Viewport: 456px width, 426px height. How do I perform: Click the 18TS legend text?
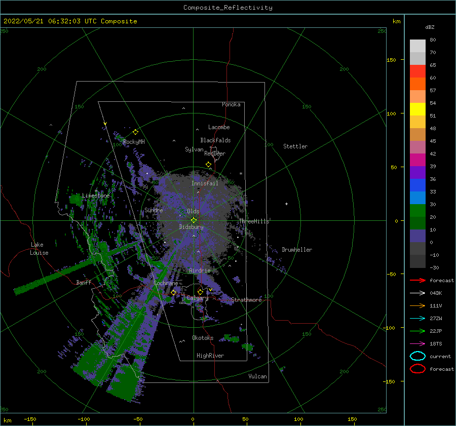pyautogui.click(x=436, y=344)
